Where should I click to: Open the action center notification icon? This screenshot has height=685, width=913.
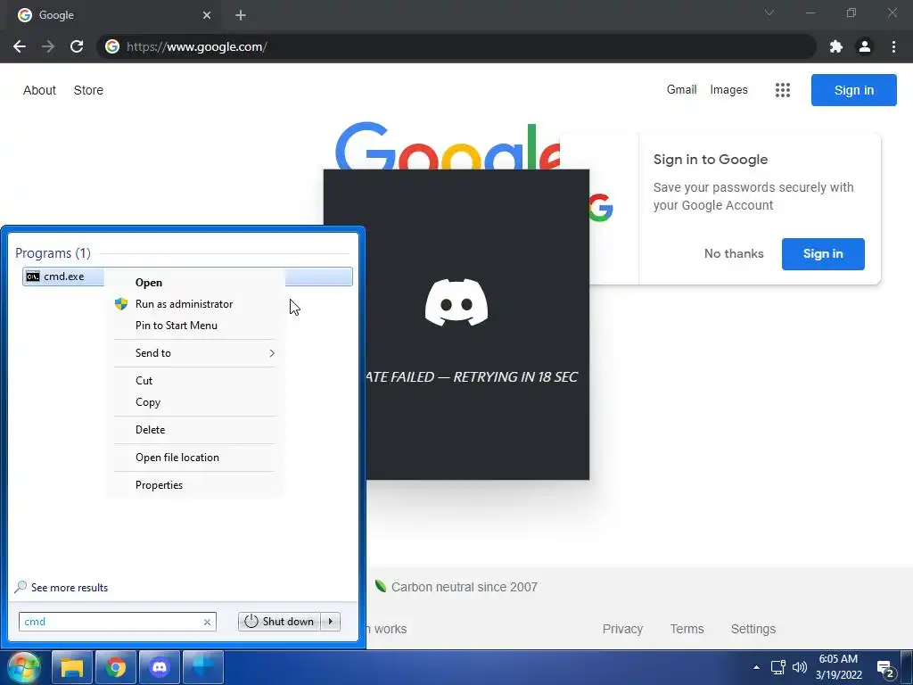click(x=885, y=669)
